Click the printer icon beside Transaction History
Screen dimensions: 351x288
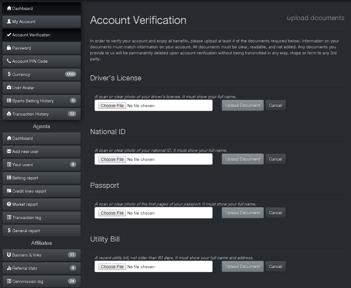pos(9,114)
